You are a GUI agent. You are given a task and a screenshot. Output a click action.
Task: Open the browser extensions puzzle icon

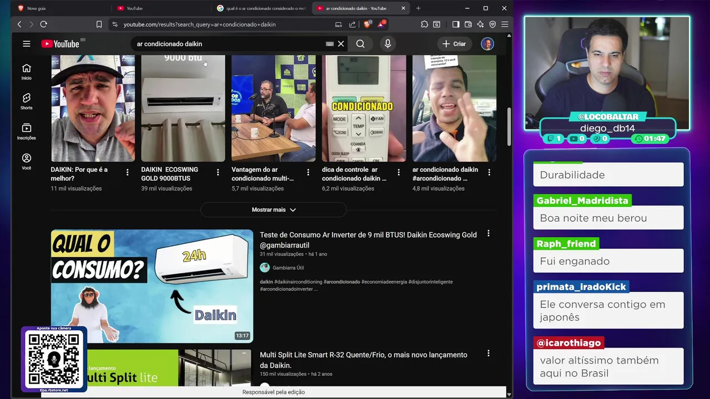pos(424,24)
